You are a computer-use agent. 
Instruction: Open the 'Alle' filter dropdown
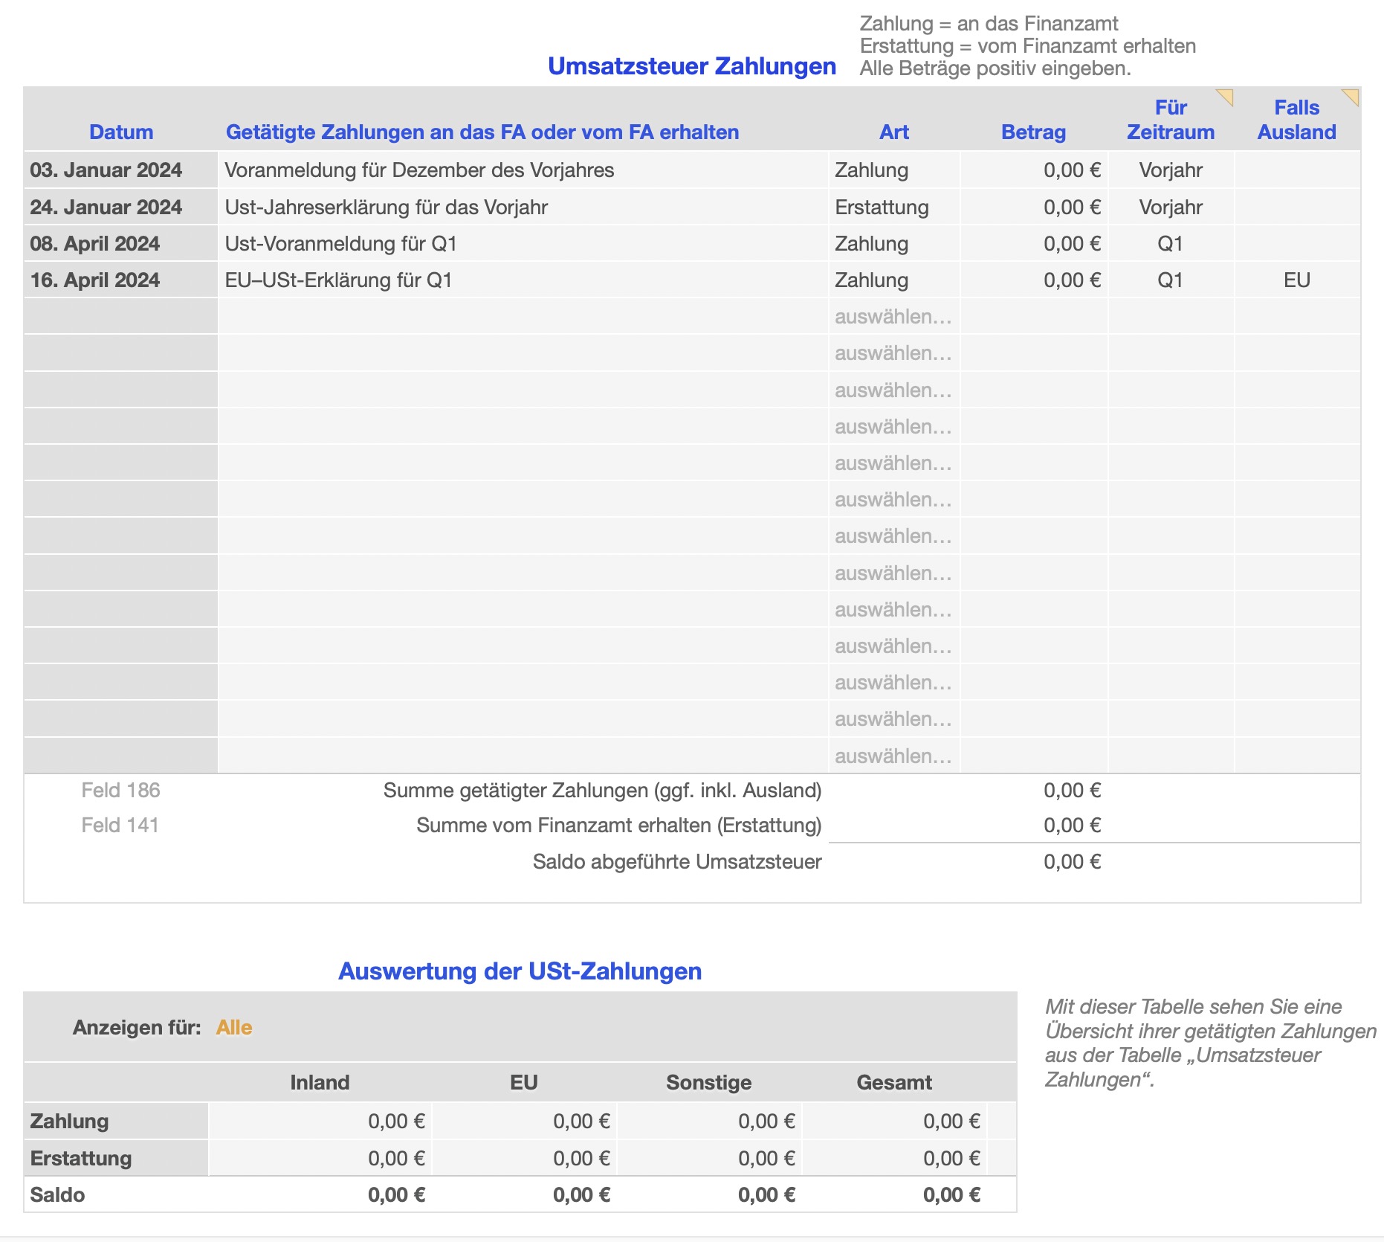(x=234, y=1027)
